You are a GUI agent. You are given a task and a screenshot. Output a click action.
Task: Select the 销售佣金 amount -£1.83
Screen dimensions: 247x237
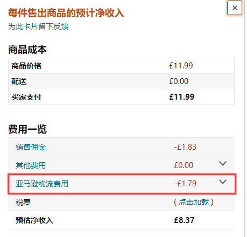pyautogui.click(x=185, y=147)
